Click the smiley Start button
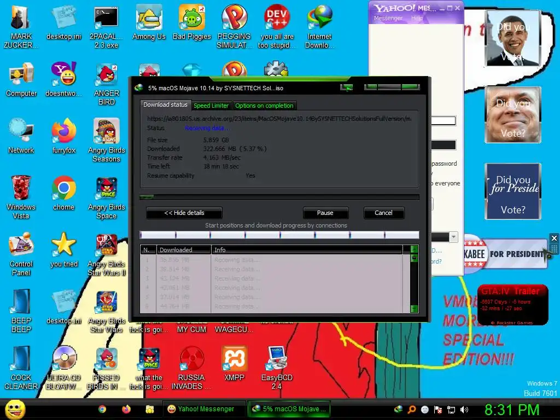Image resolution: width=560 pixels, height=420 pixels. pos(15,409)
